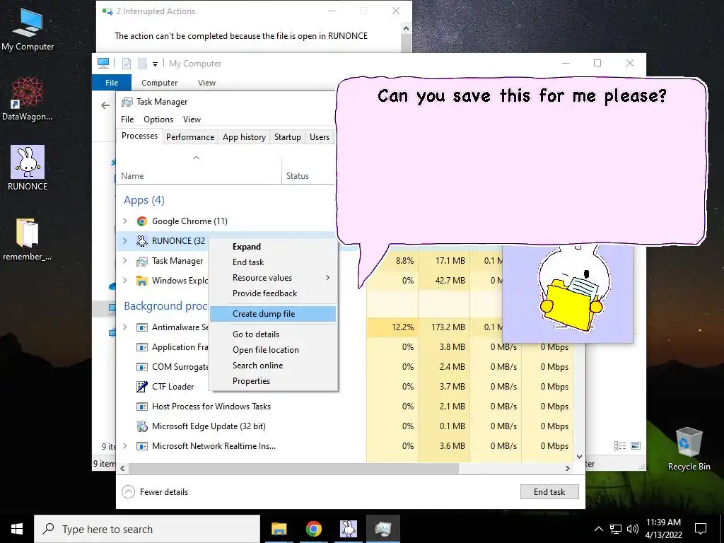Image resolution: width=724 pixels, height=543 pixels.
Task: Click the Microsoft Edge Update icon
Action: click(141, 426)
